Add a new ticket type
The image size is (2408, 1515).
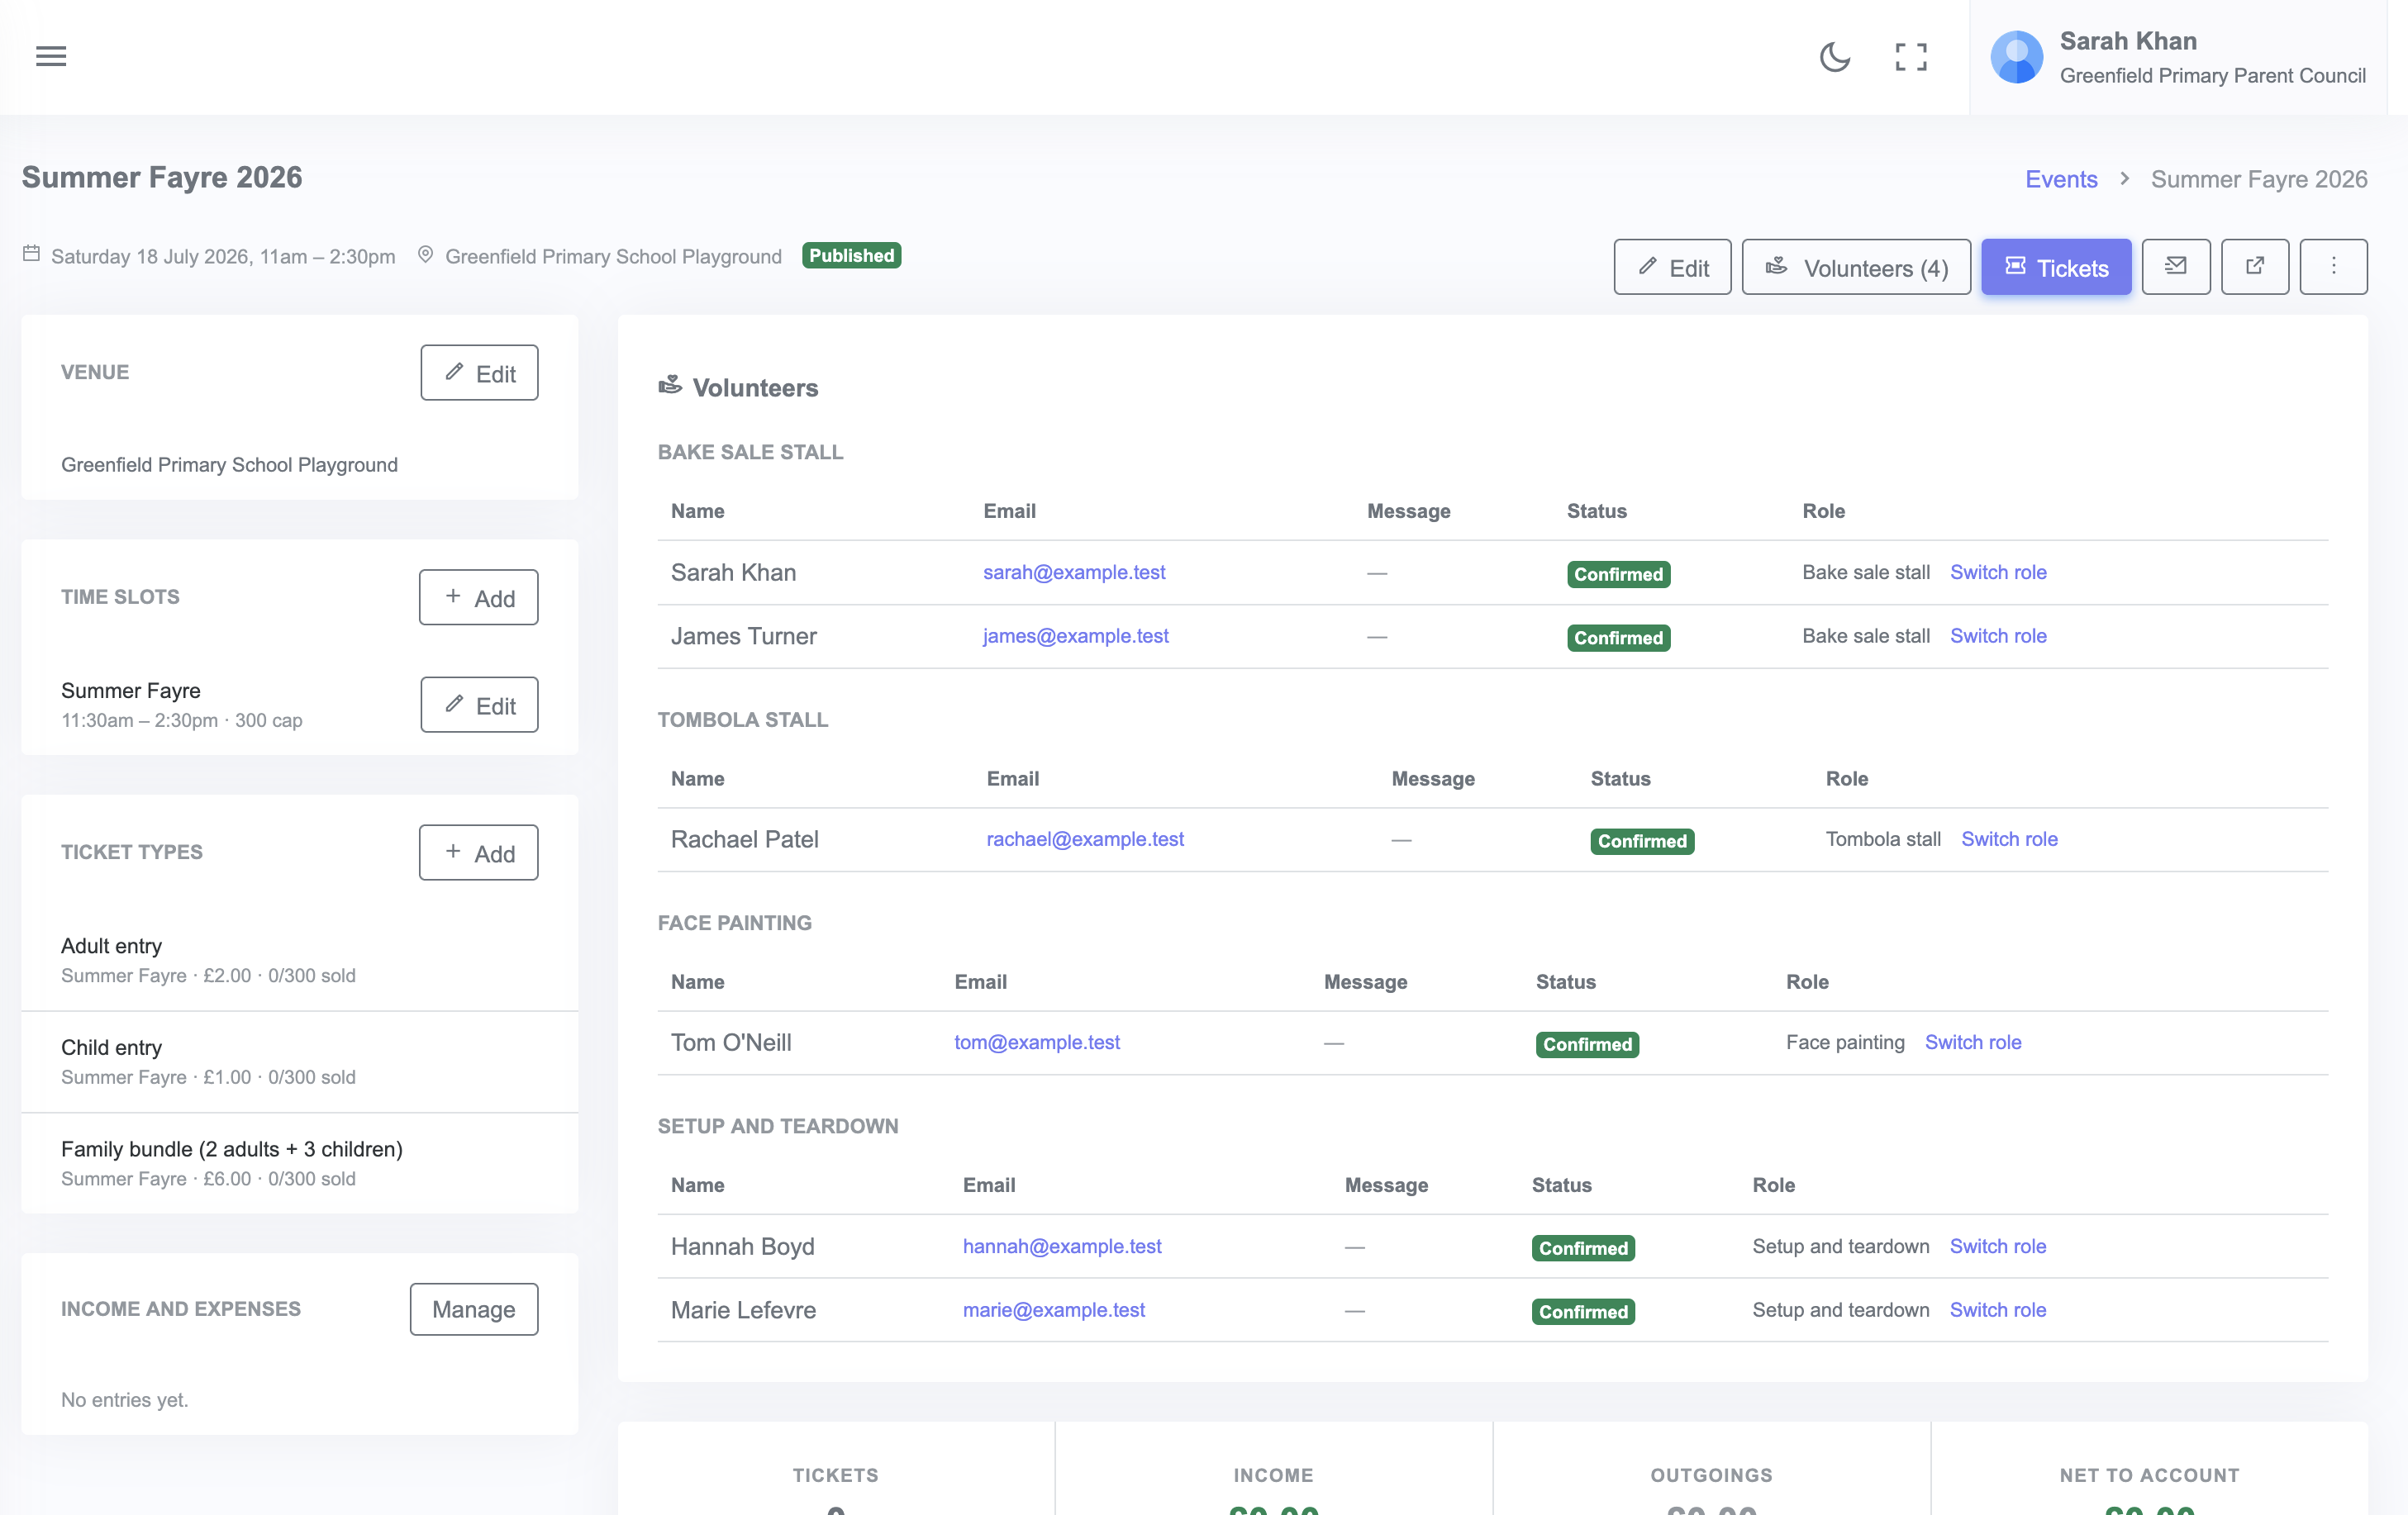pos(478,852)
